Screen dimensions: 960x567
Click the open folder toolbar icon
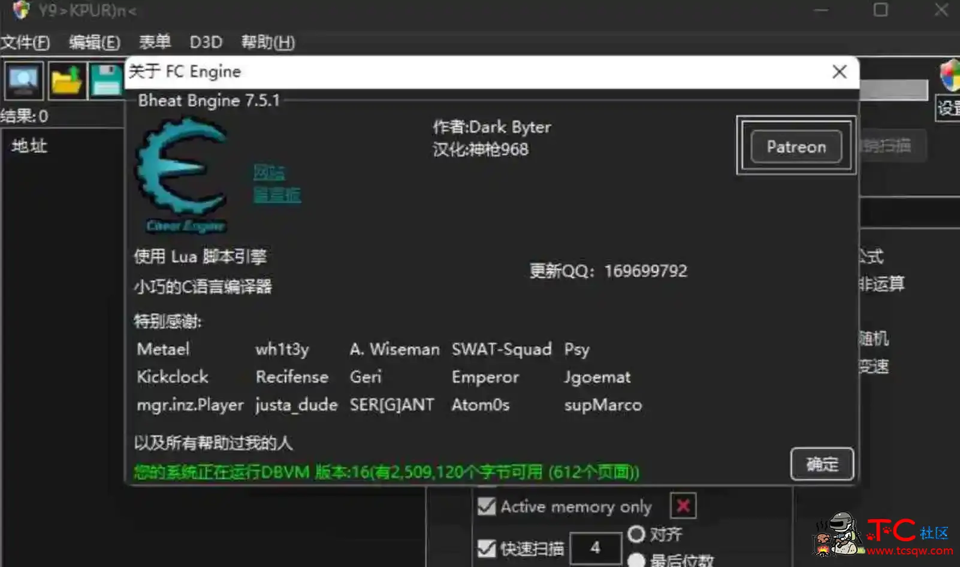pos(66,80)
